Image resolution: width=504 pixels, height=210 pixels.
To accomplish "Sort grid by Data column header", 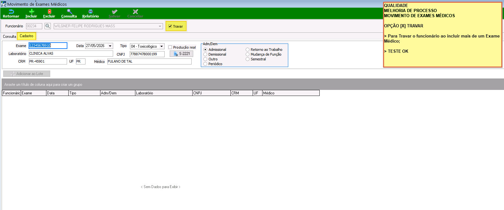I will click(x=57, y=93).
